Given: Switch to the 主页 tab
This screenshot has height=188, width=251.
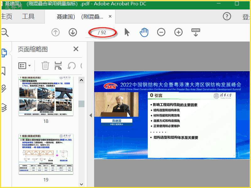Looking at the screenshot, I should (x=6, y=17).
